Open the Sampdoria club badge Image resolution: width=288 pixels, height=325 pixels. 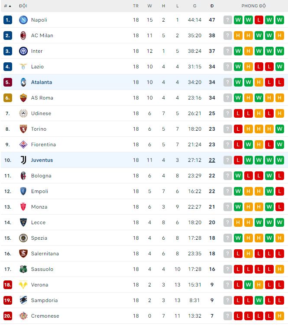point(23,300)
